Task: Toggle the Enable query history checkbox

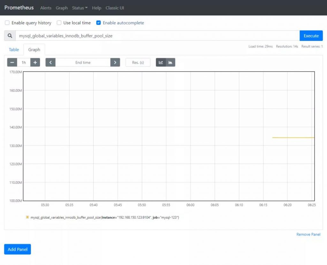Action: click(x=7, y=23)
